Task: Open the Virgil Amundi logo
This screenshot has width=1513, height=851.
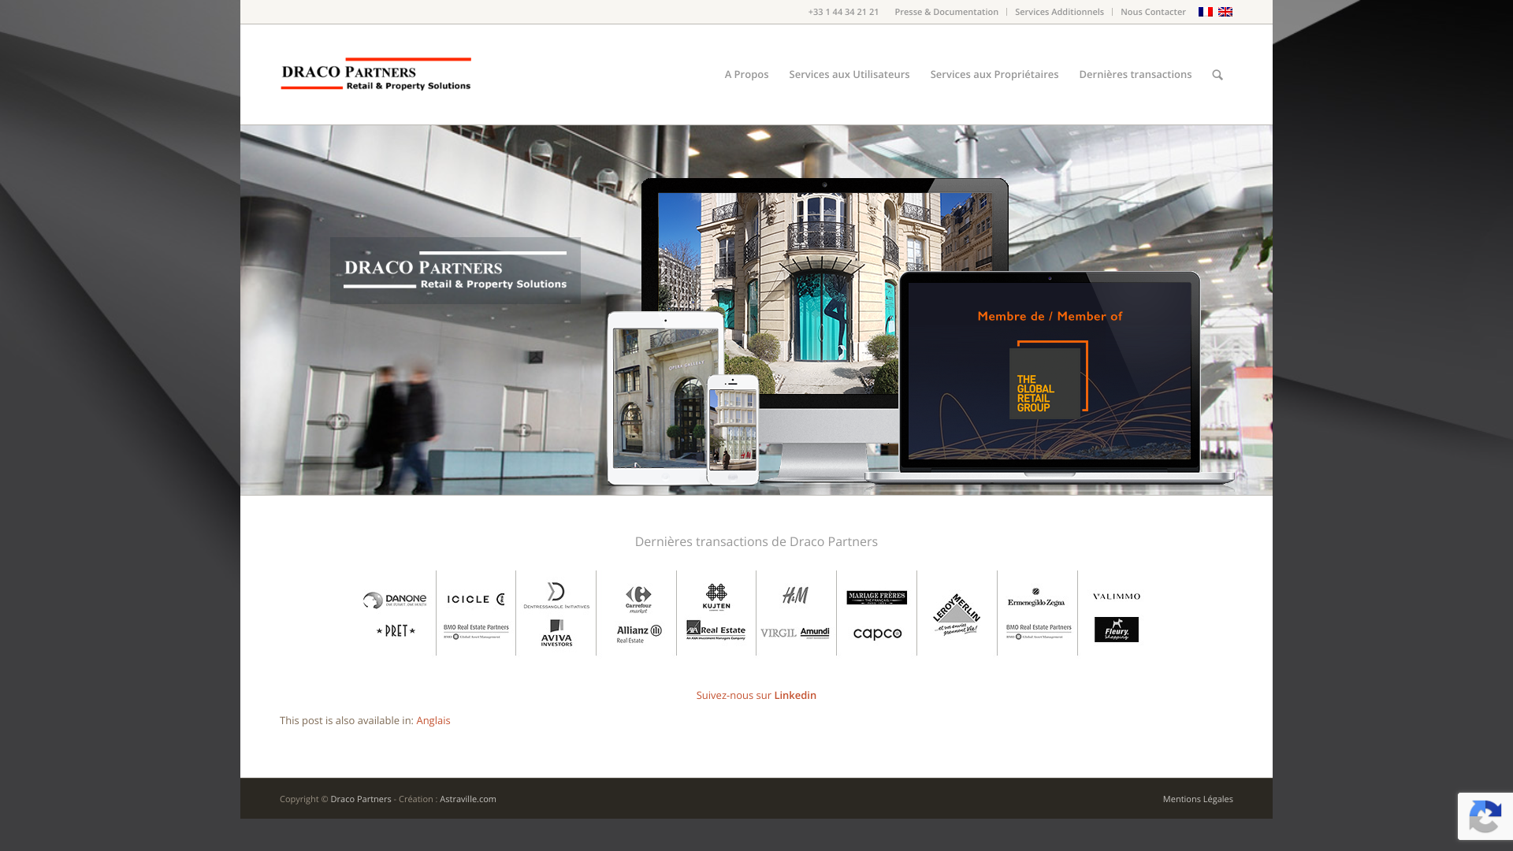Action: click(795, 633)
